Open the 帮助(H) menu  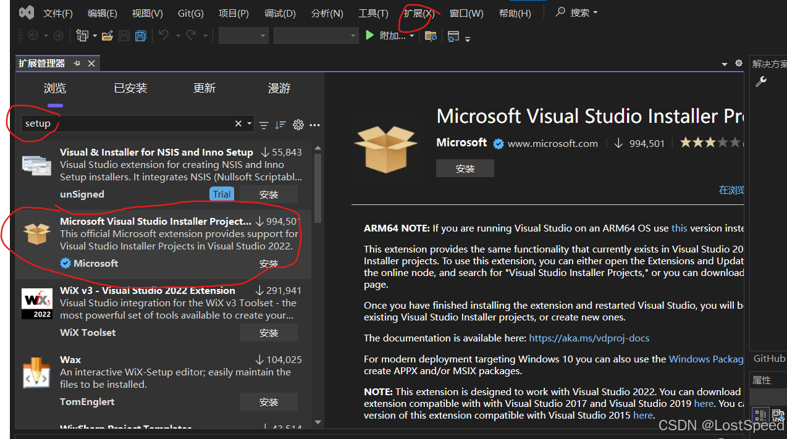(515, 13)
